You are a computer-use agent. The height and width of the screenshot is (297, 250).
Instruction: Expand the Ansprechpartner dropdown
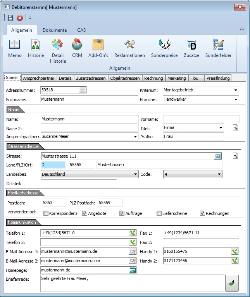(135, 137)
